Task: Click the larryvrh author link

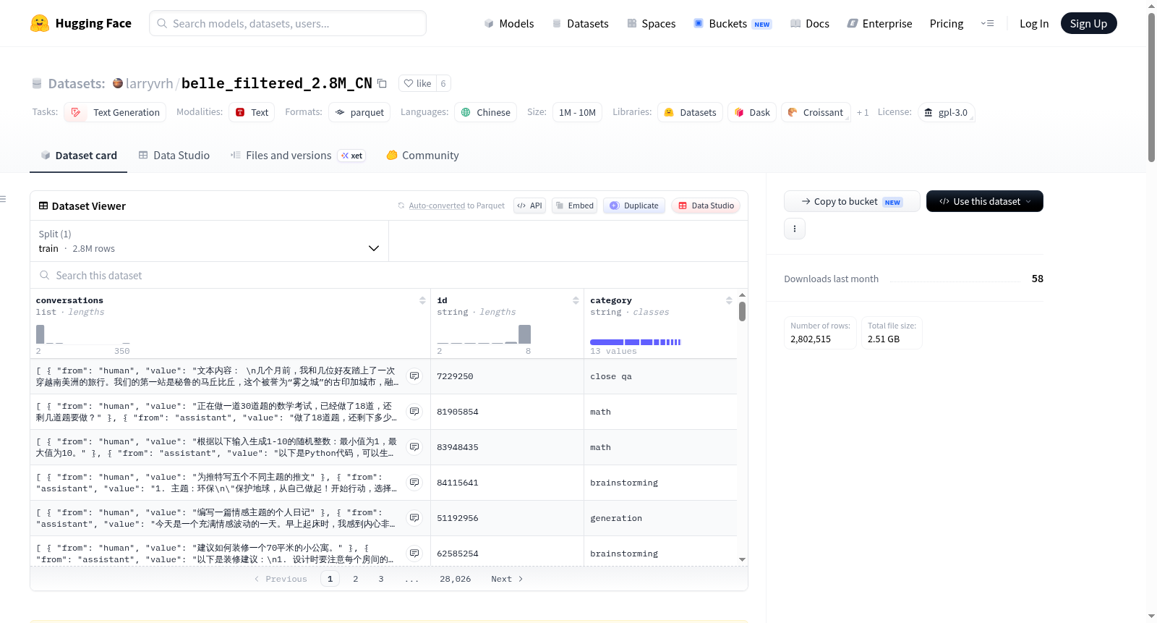Action: coord(149,83)
